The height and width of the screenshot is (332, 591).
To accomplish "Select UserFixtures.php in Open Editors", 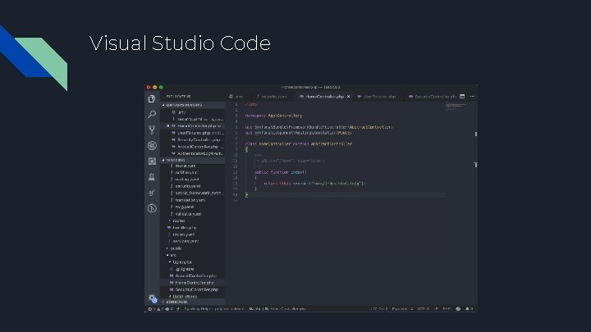I will [199, 133].
